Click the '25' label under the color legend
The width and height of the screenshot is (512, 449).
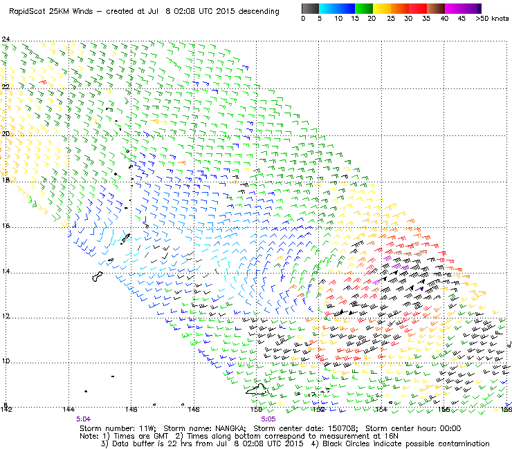point(391,19)
